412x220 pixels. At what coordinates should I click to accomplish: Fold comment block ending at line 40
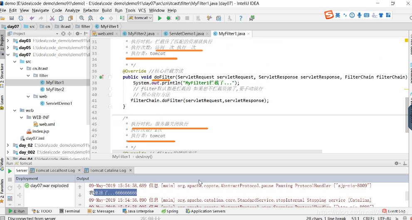[x=110, y=95]
